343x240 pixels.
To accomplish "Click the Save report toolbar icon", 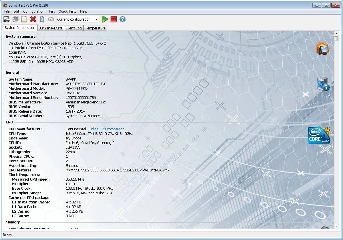I will tap(7, 19).
